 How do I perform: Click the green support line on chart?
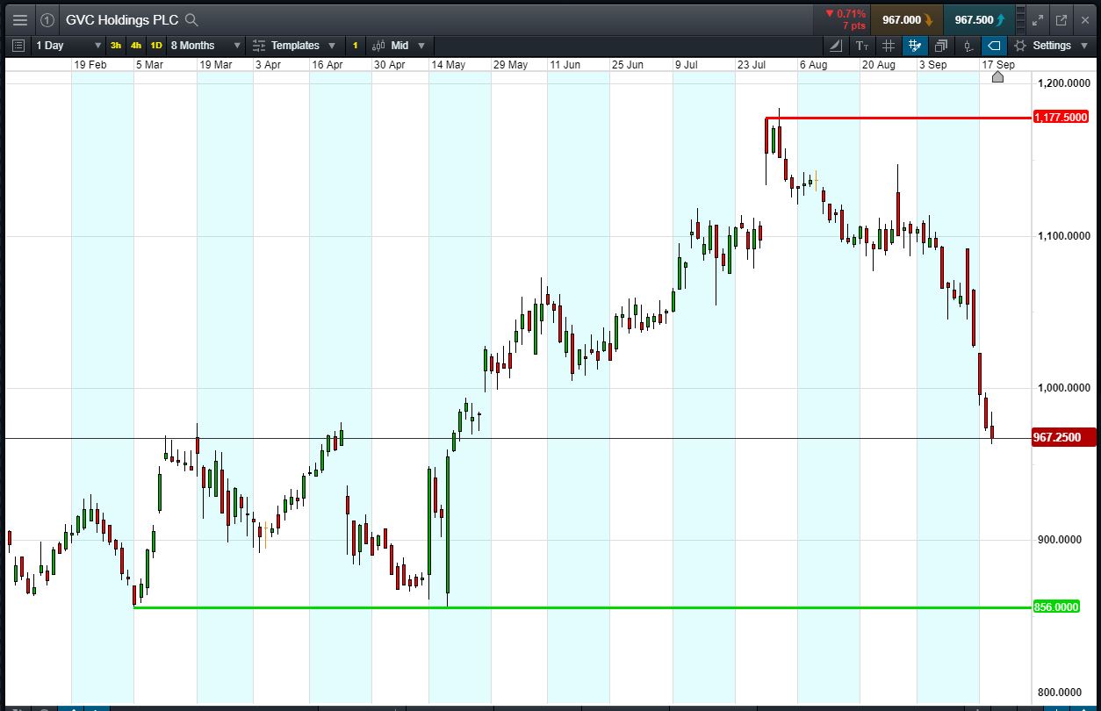pyautogui.click(x=583, y=607)
